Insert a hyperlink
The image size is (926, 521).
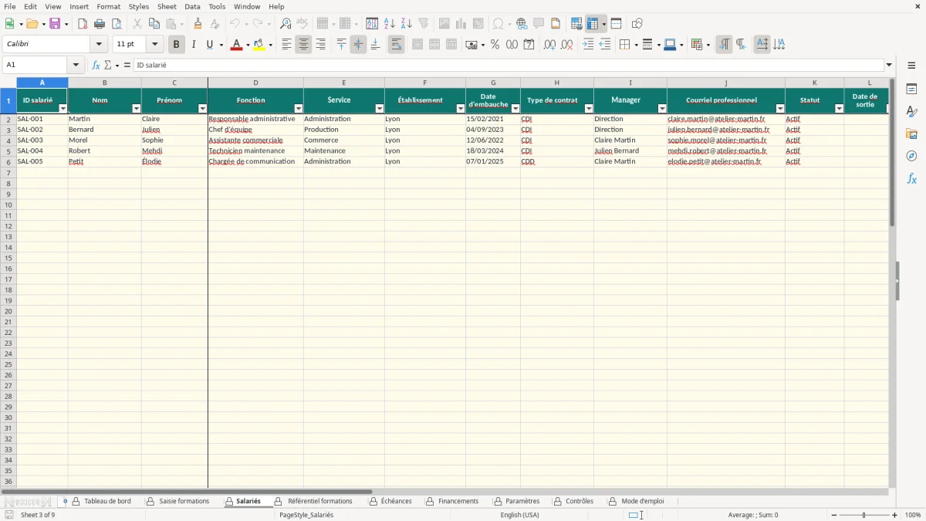(522, 24)
